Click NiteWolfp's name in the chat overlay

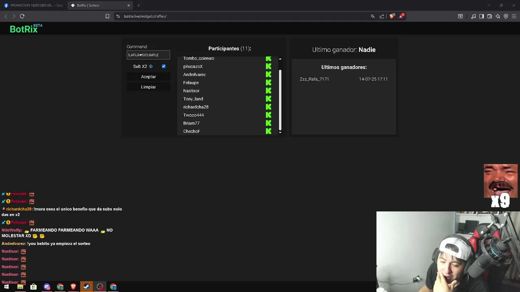11,230
